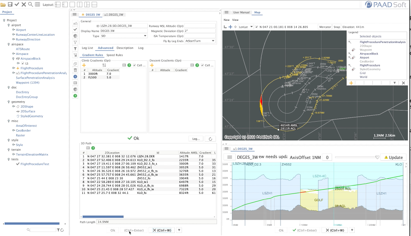Viewport: 411px width, 236px height.
Task: Toggle Cell checkbox in Climb Gradients
Action: [x=134, y=65]
